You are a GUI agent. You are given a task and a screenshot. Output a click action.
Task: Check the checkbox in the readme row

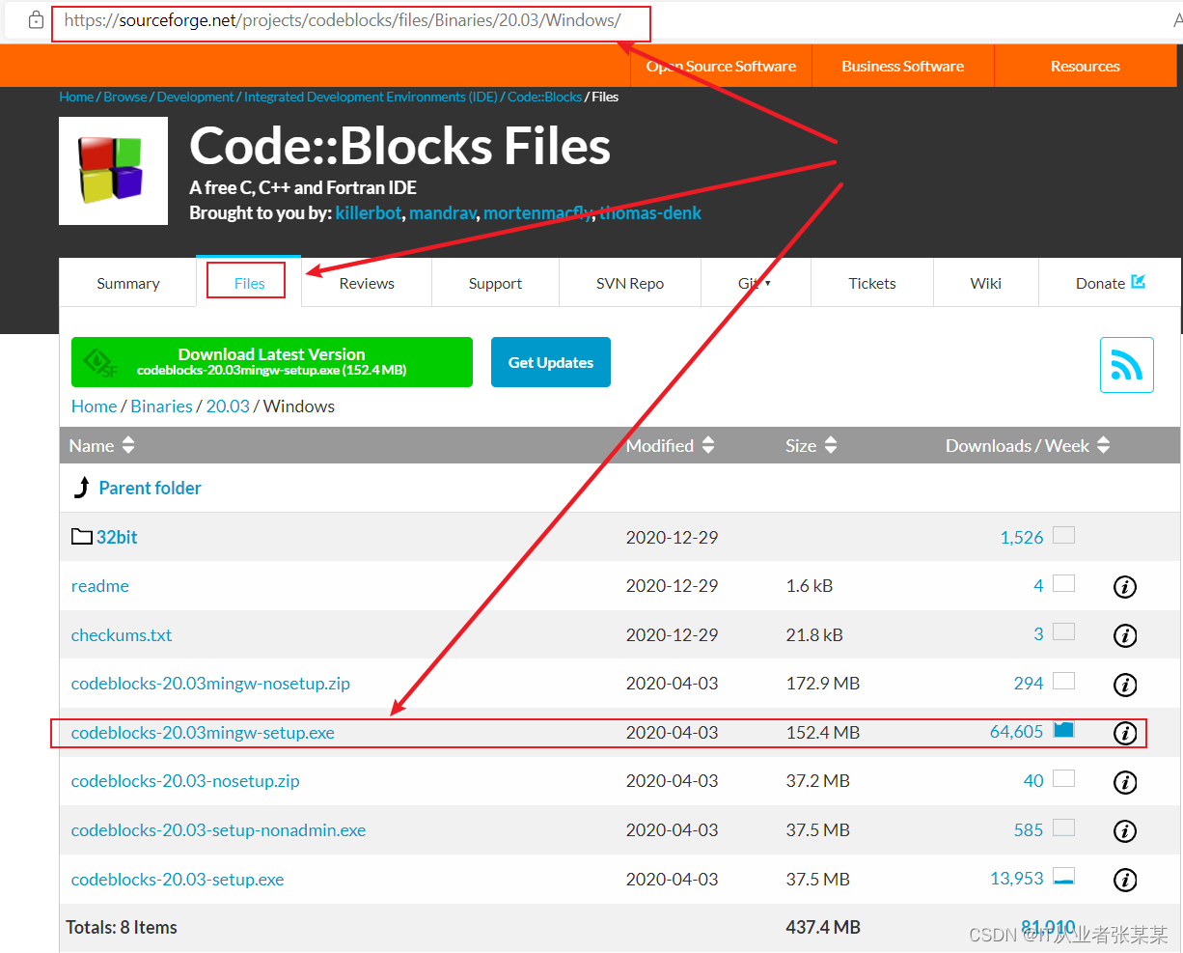tap(1063, 583)
